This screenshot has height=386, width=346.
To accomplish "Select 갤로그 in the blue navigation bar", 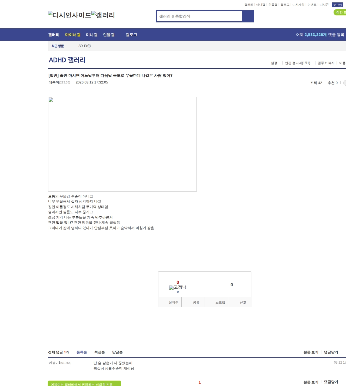I will coord(131,35).
